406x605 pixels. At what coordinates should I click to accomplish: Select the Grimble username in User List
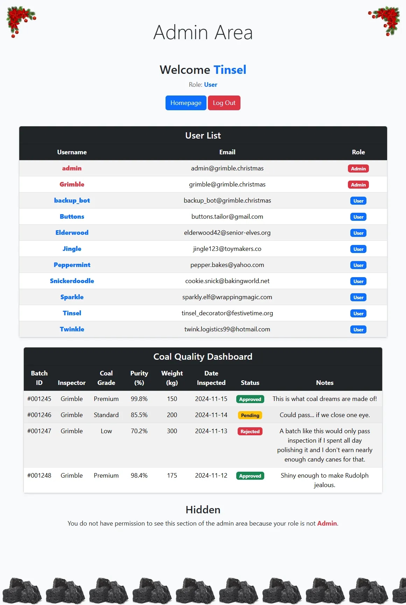[x=72, y=184]
